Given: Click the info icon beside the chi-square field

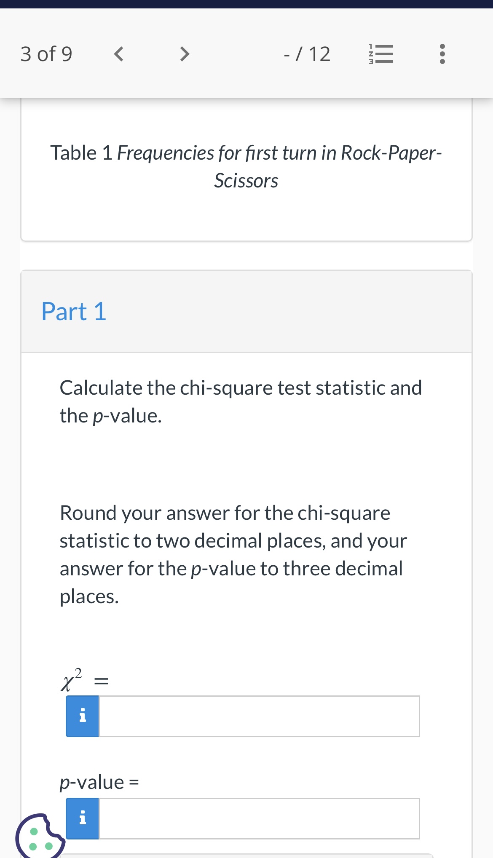Looking at the screenshot, I should [82, 715].
